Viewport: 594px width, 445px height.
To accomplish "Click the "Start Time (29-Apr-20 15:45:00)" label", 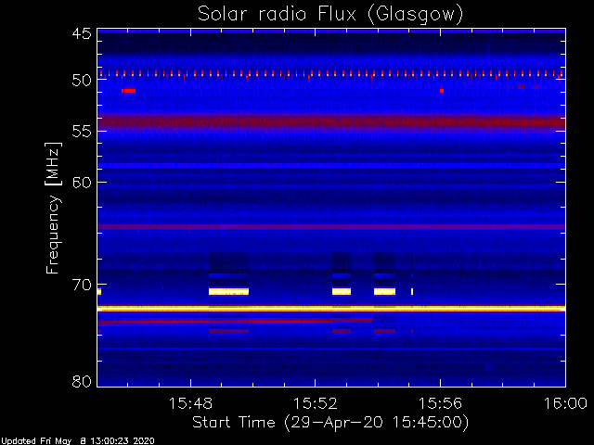I will coord(330,423).
